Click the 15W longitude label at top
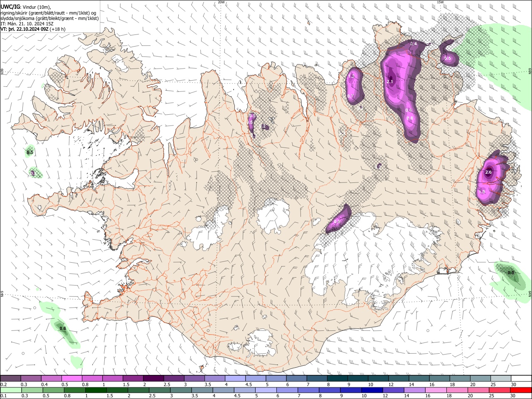Viewport: 532px width, 399px height. [440, 2]
